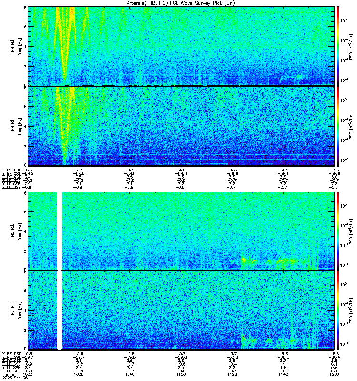This screenshot has width=357, height=381.
Task: Select the 'THC B∥ freq [Hz]' axis label
Action: 16,311
